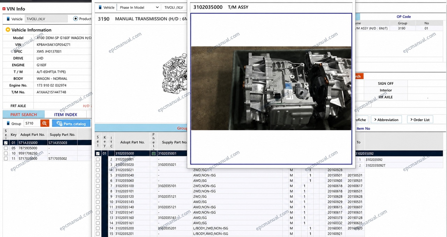The height and width of the screenshot is (237, 447).
Task: Click the OP Code header link
Action: click(404, 17)
